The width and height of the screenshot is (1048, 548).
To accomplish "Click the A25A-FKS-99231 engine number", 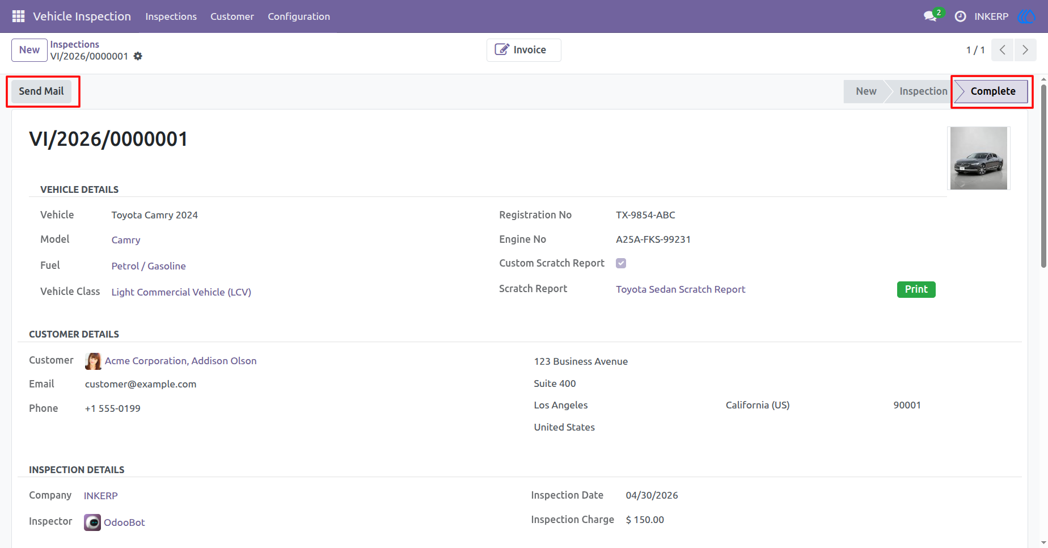I will pos(653,239).
